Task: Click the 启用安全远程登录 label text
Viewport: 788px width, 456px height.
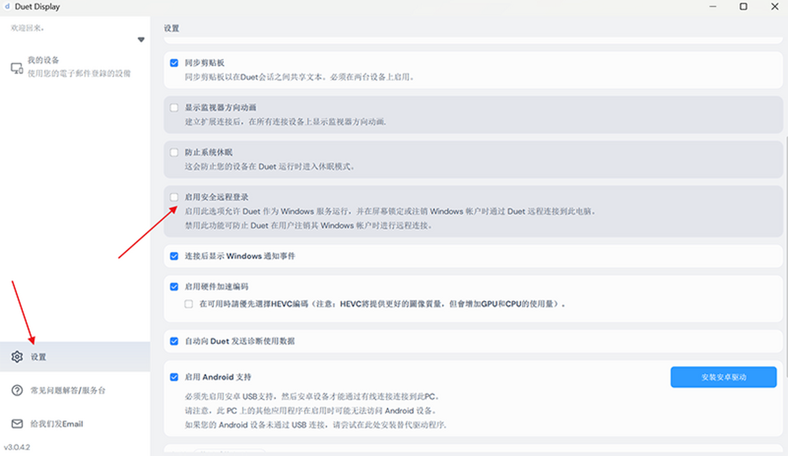Action: pyautogui.click(x=217, y=197)
